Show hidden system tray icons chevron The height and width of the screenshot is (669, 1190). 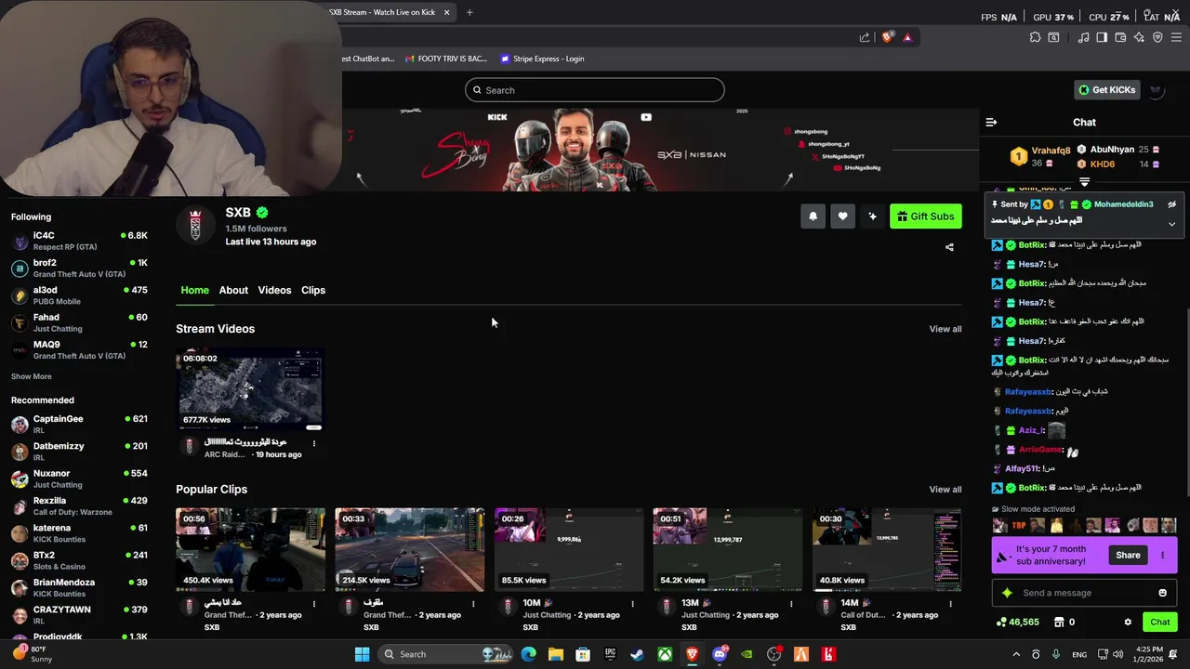click(1015, 654)
